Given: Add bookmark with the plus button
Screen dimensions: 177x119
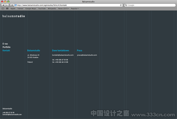Looking at the screenshot, I should click(x=12, y=5).
